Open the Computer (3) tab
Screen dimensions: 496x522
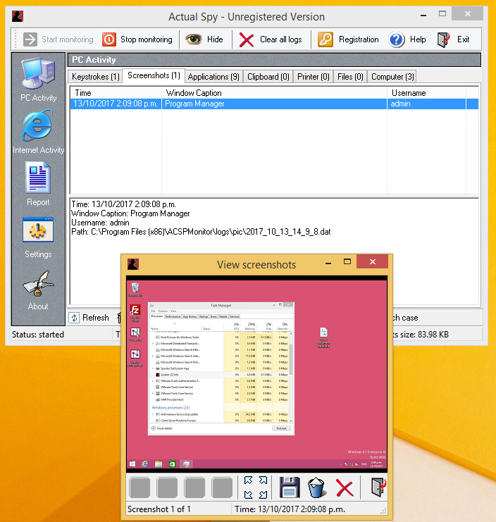pyautogui.click(x=392, y=77)
